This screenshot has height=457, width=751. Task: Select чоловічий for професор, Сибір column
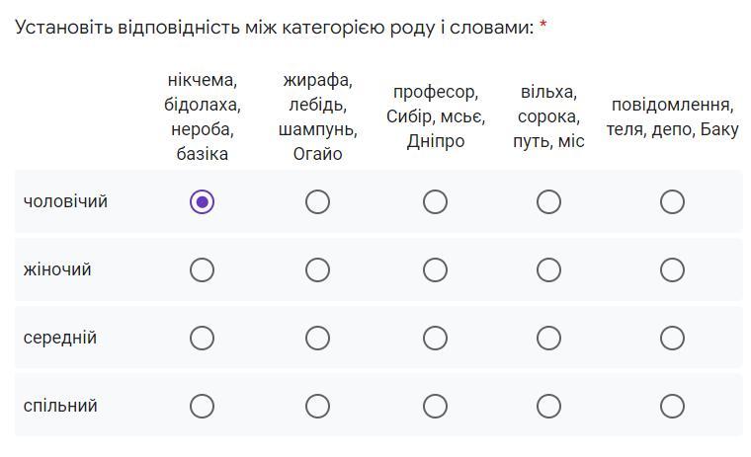point(435,201)
